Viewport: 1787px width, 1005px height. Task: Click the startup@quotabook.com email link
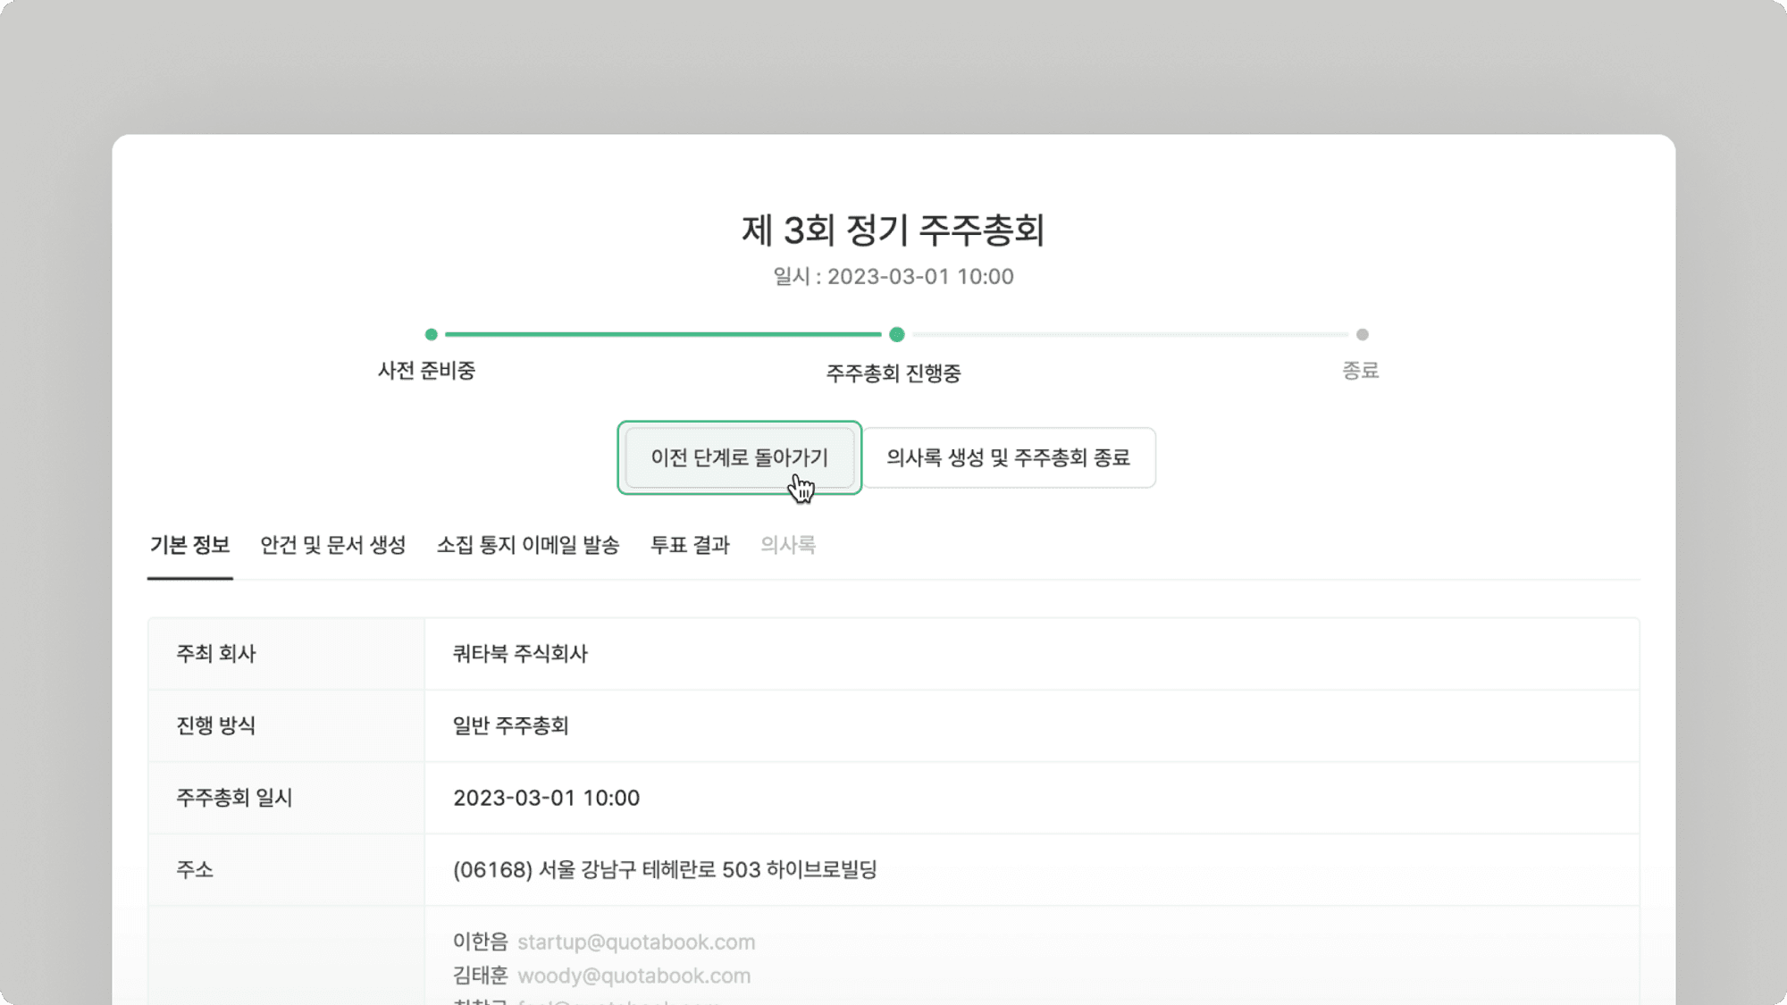tap(637, 942)
